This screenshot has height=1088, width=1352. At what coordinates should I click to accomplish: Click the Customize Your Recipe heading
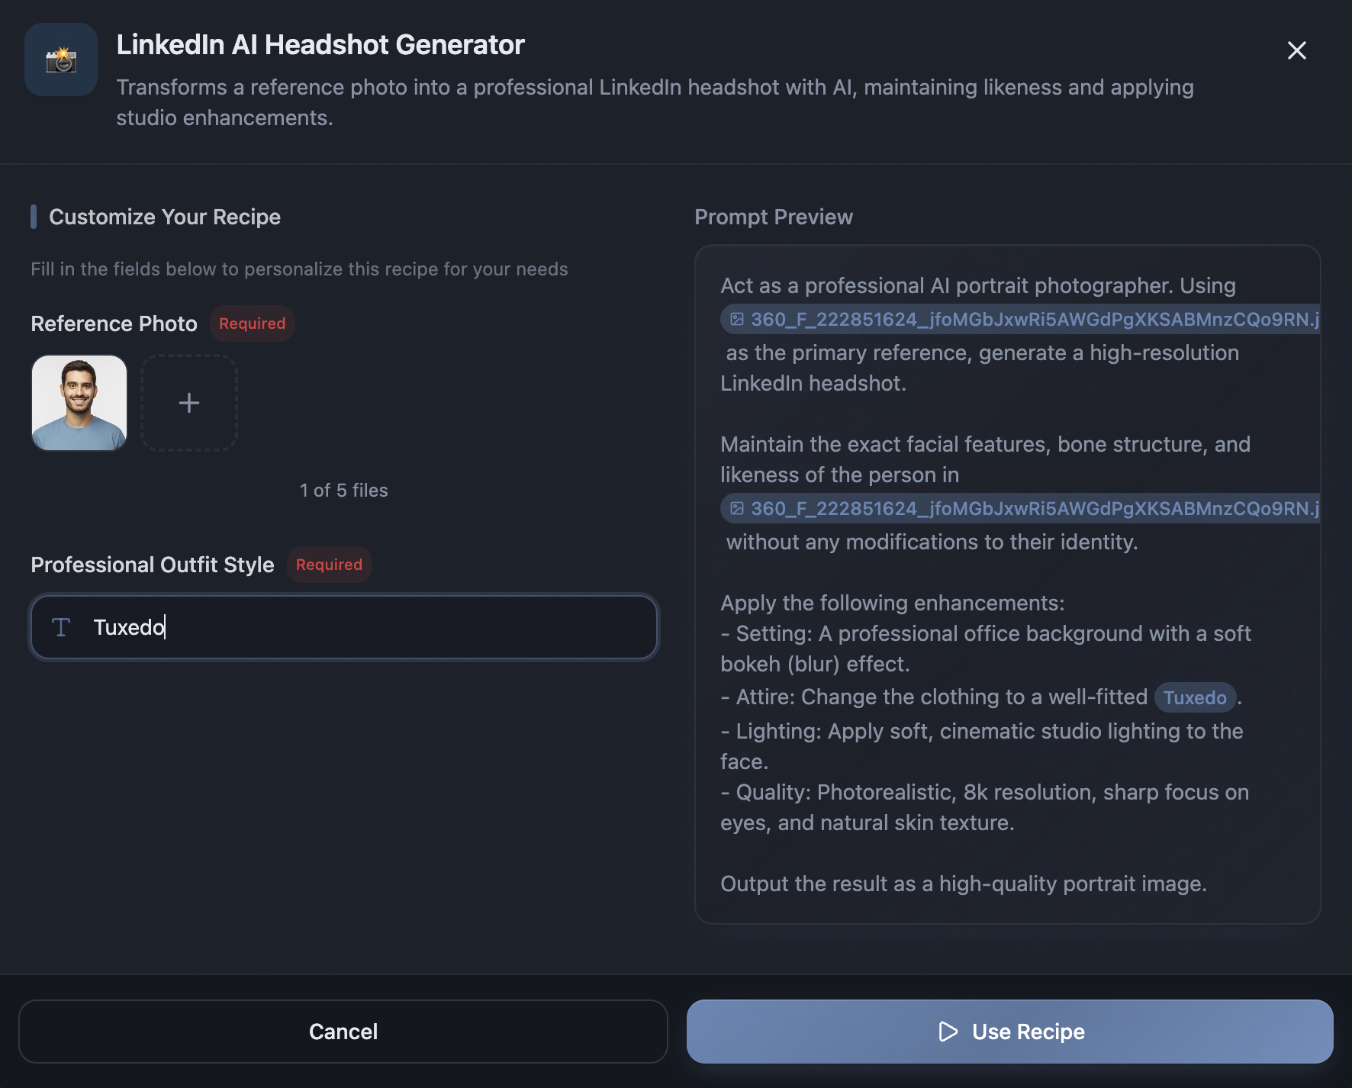165,217
